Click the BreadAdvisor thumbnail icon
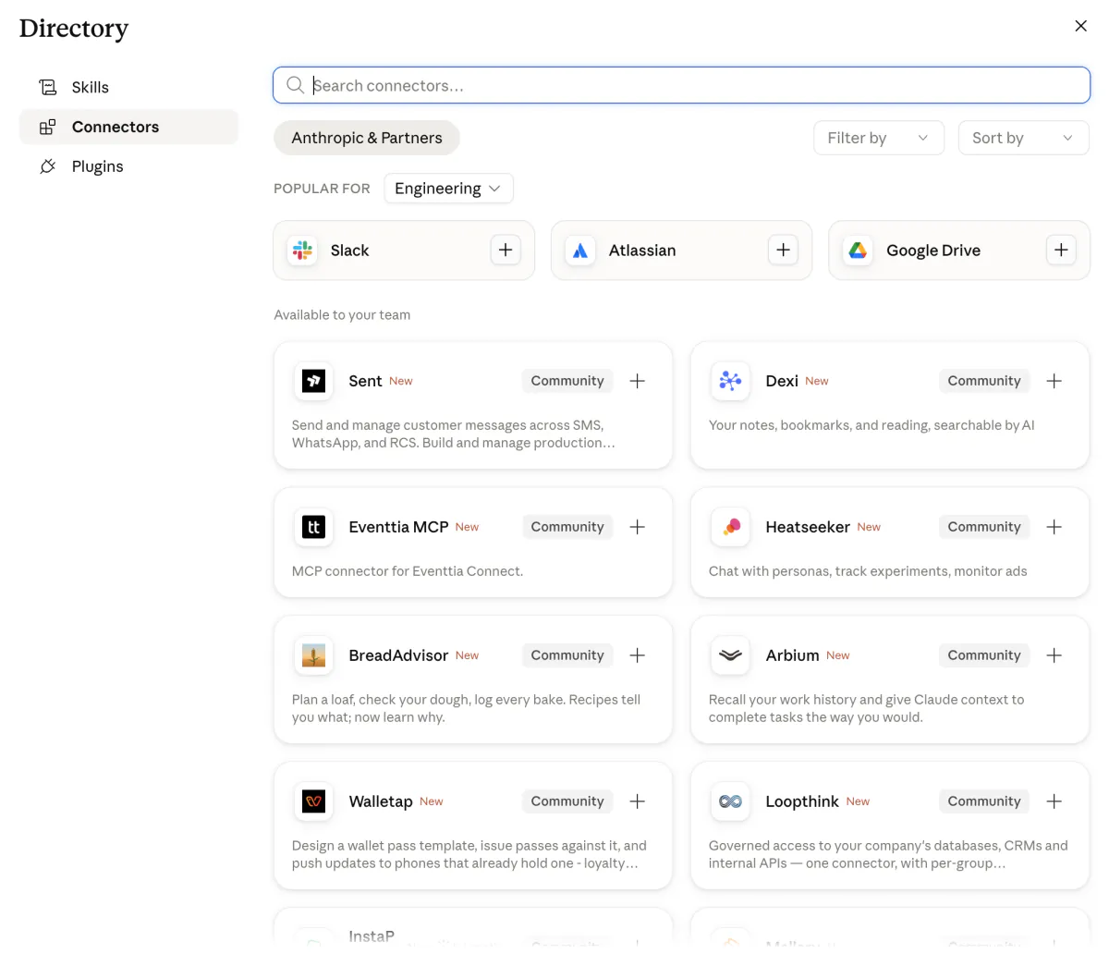The width and height of the screenshot is (1109, 966). click(x=314, y=655)
